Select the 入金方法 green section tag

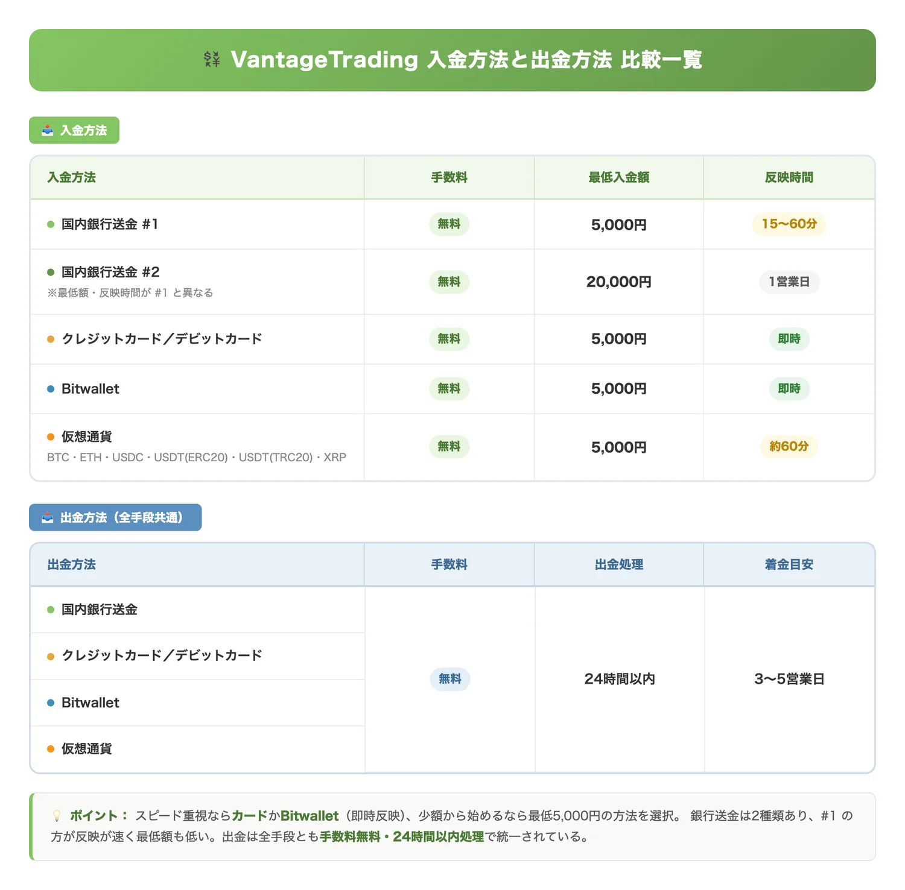[74, 130]
